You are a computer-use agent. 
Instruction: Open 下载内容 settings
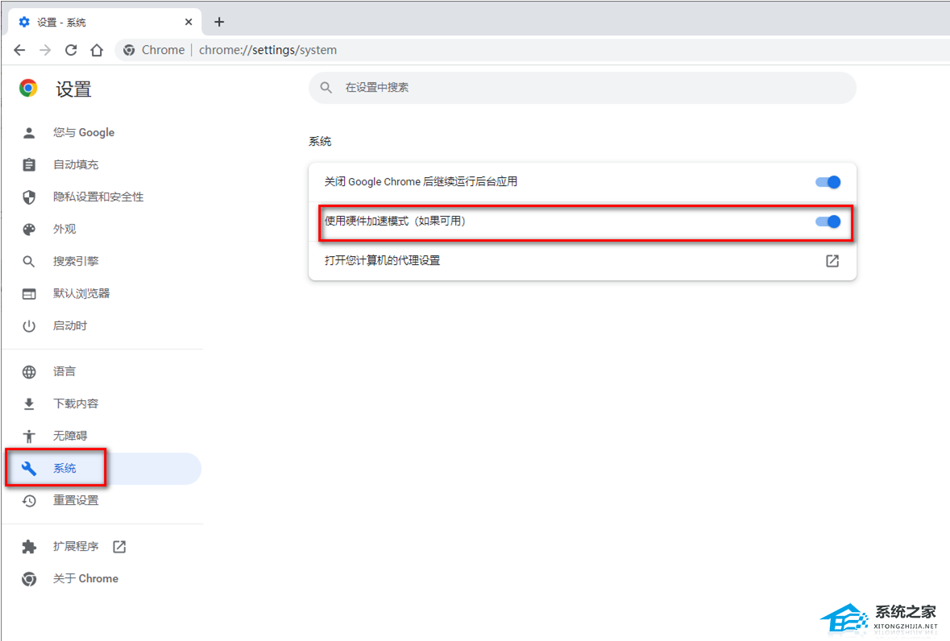click(x=76, y=404)
